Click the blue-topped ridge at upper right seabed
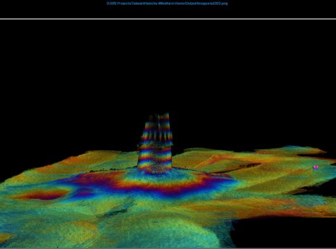The height and width of the screenshot is (249, 336). [x=291, y=147]
